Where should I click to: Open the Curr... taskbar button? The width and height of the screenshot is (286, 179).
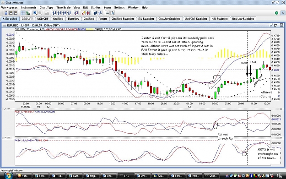75,176
